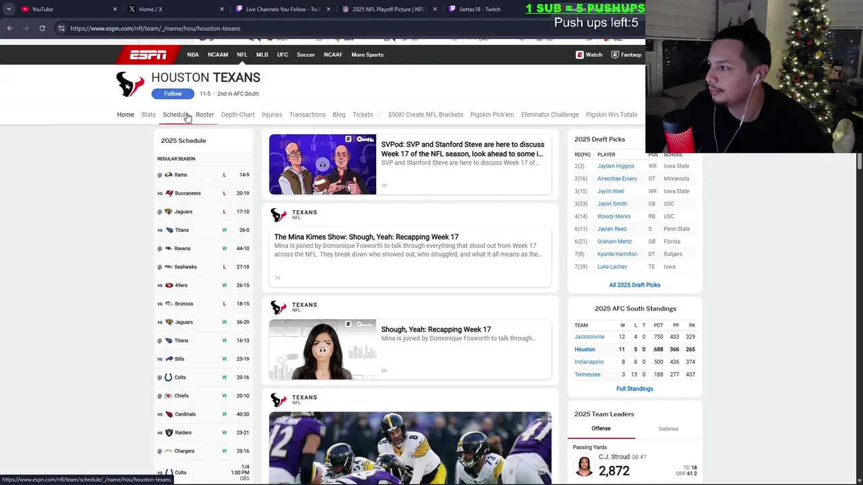Click the Watch icon in ESPN header
Viewport: 863px width, 485px height.
coord(579,55)
